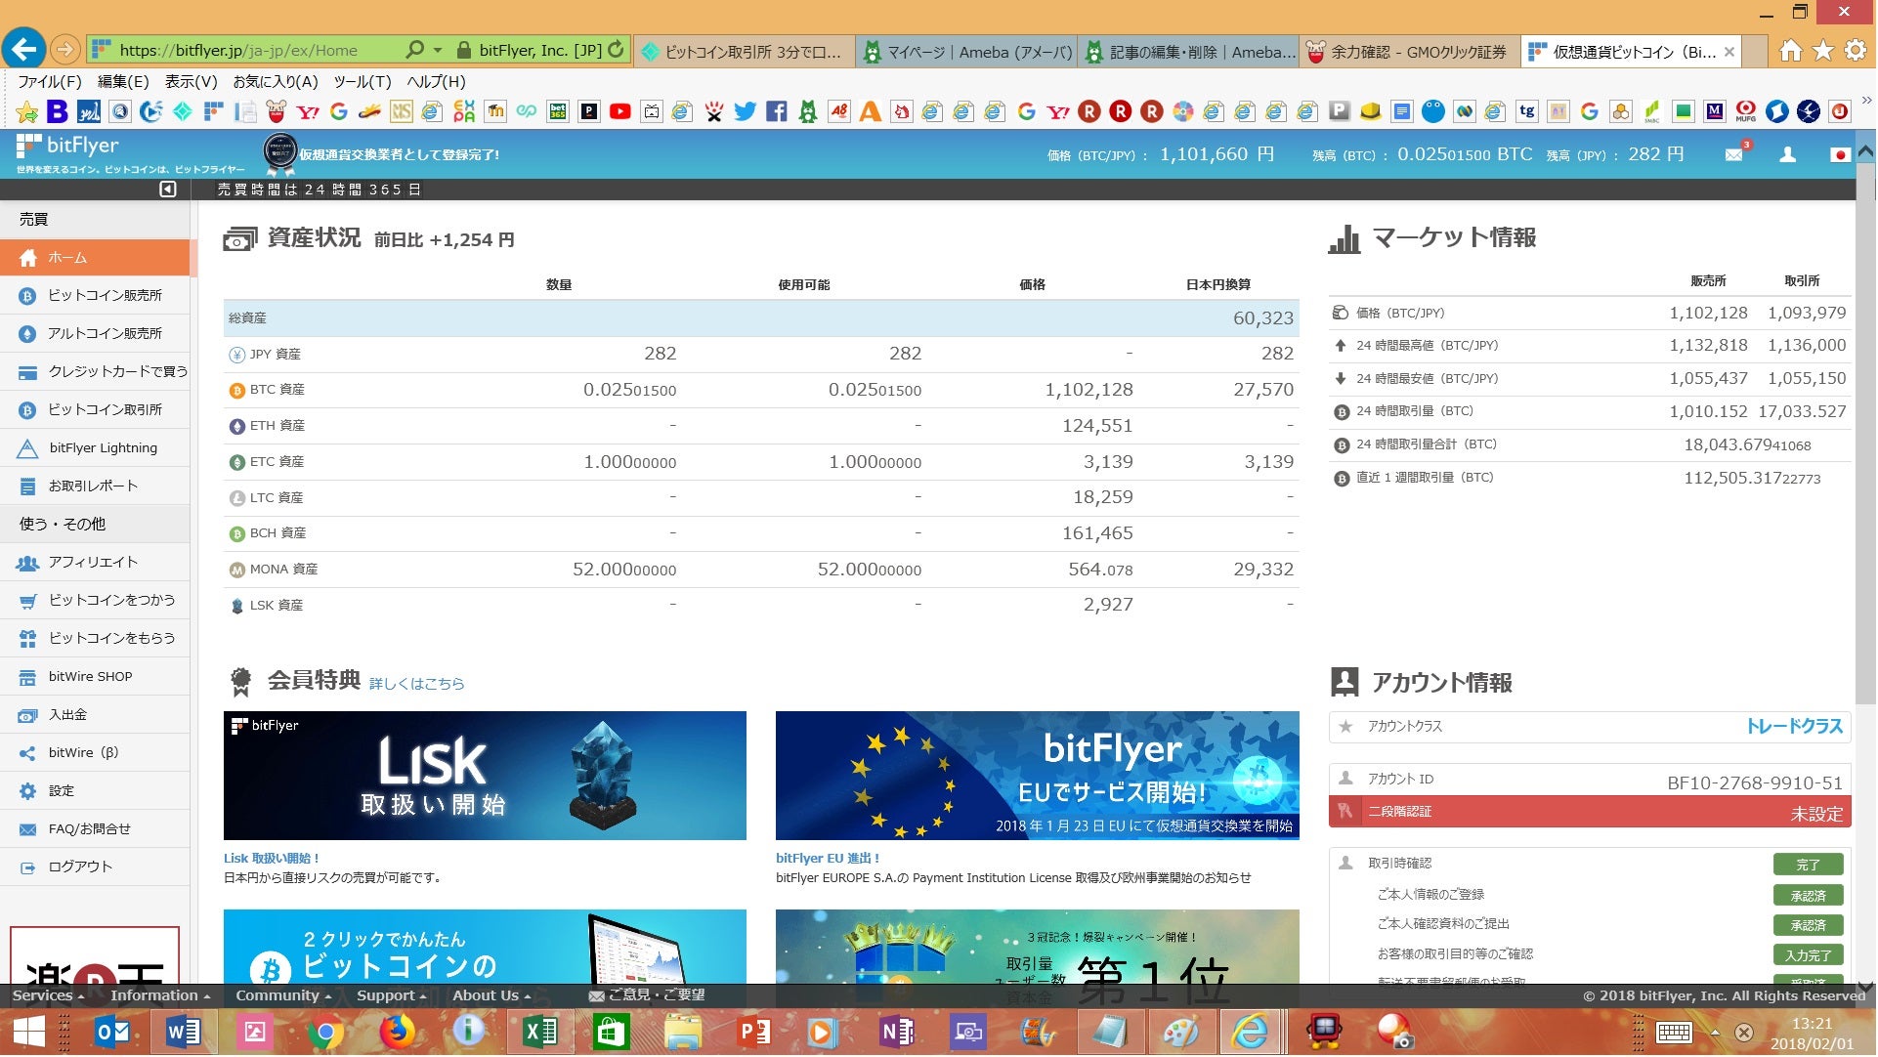Click the Japan flag language icon
This screenshot has width=1878, height=1057.
point(1840,154)
